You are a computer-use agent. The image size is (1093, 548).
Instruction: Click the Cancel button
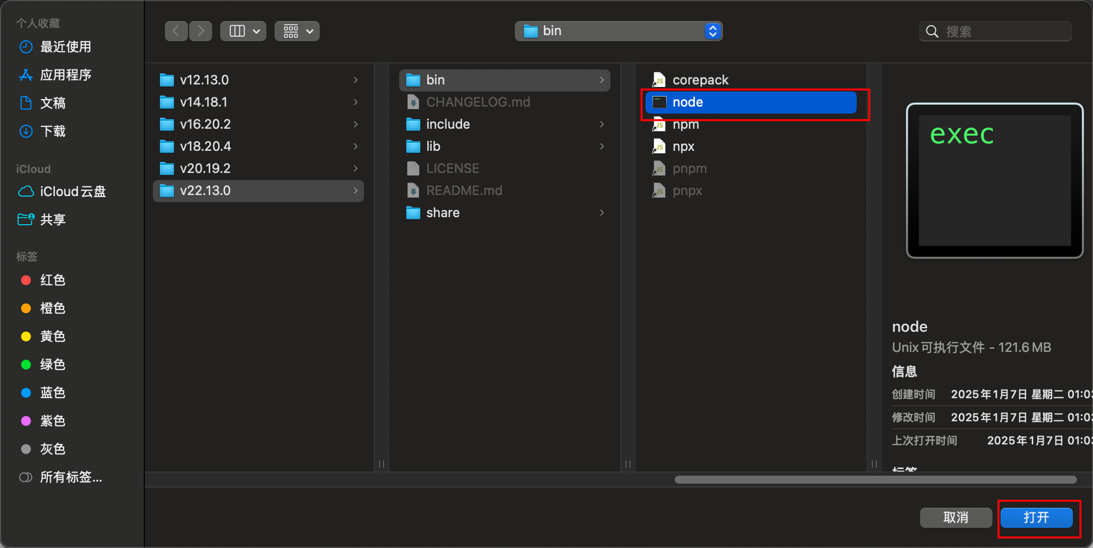955,517
